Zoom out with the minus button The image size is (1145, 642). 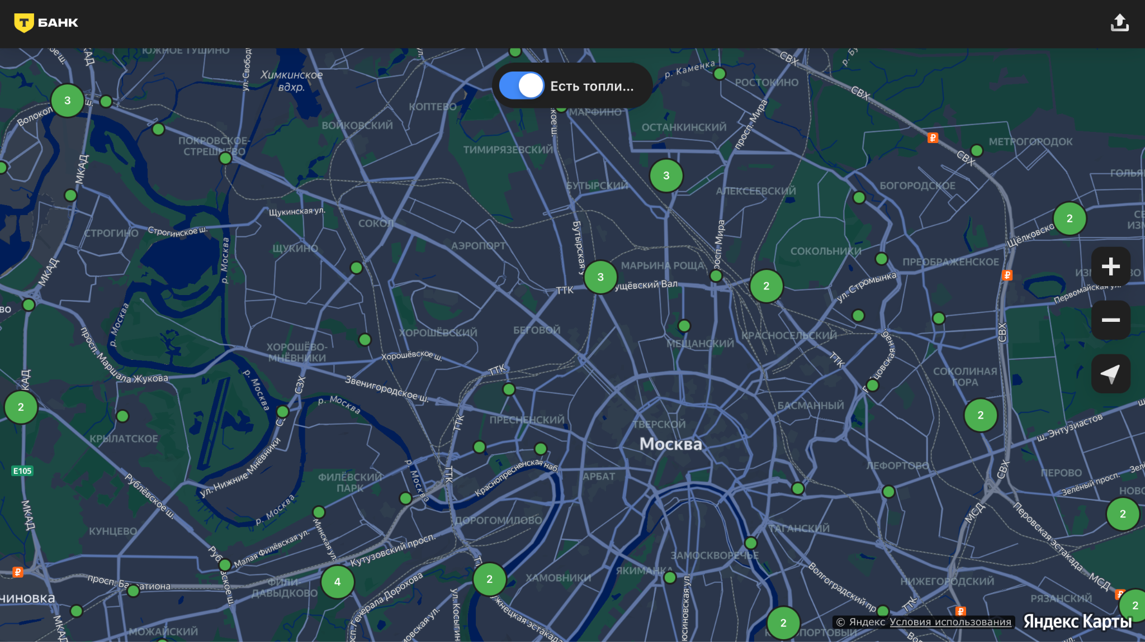pyautogui.click(x=1110, y=320)
